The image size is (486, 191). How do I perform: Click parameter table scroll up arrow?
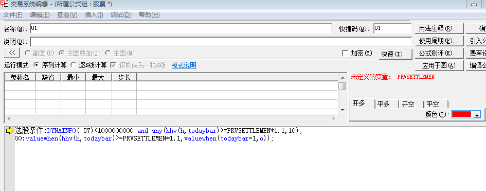point(343,77)
